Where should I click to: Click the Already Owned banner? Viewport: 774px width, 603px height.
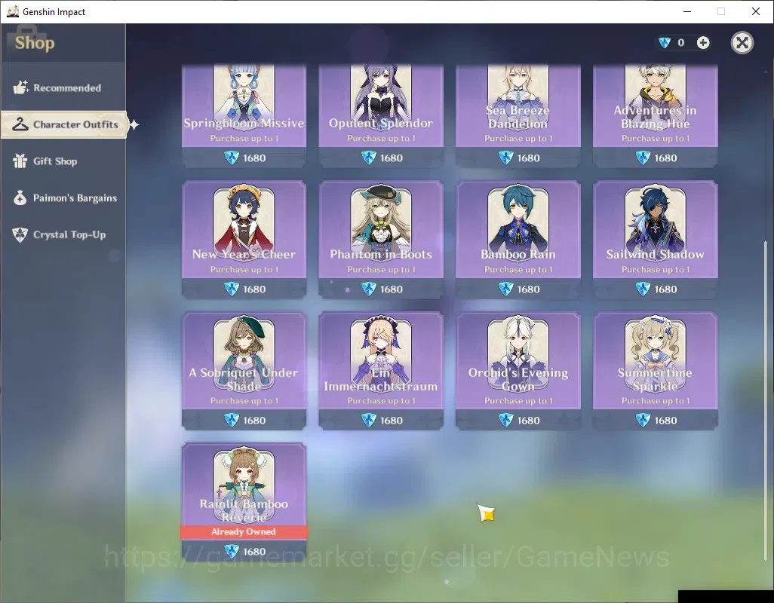pyautogui.click(x=244, y=532)
